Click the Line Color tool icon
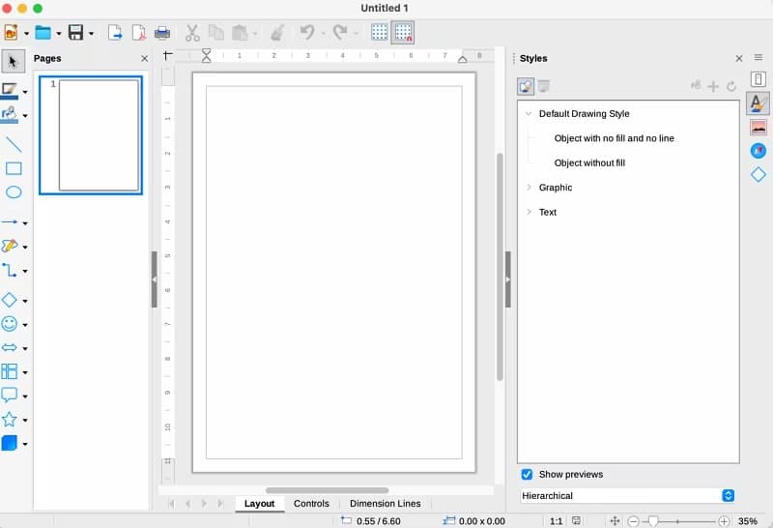This screenshot has width=773, height=528. [x=10, y=91]
